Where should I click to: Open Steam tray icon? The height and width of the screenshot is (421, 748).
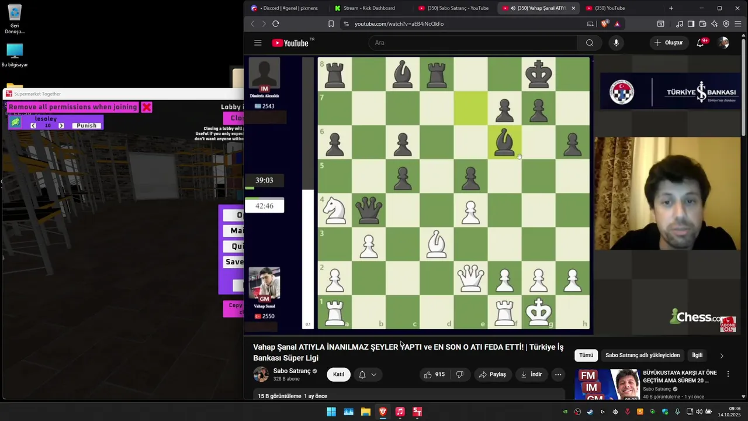(x=590, y=412)
